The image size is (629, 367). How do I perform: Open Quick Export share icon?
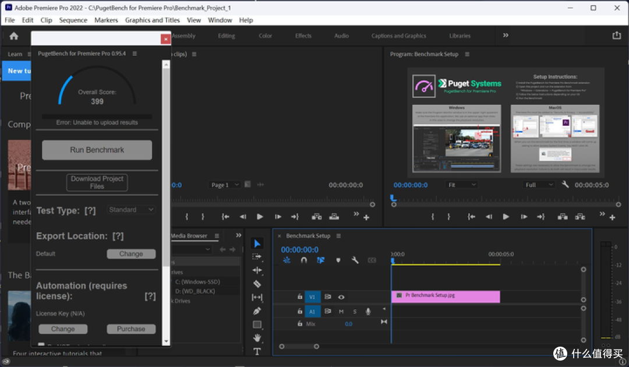(617, 36)
